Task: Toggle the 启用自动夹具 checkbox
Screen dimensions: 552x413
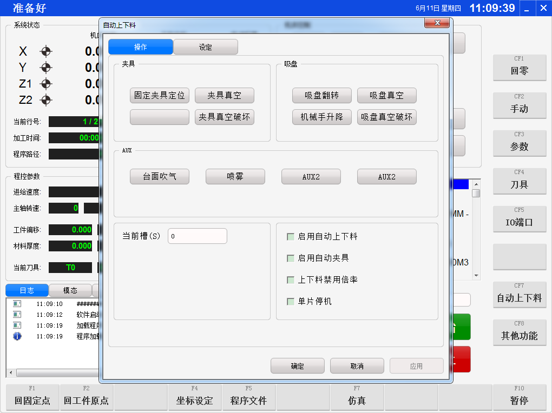Action: (x=291, y=258)
